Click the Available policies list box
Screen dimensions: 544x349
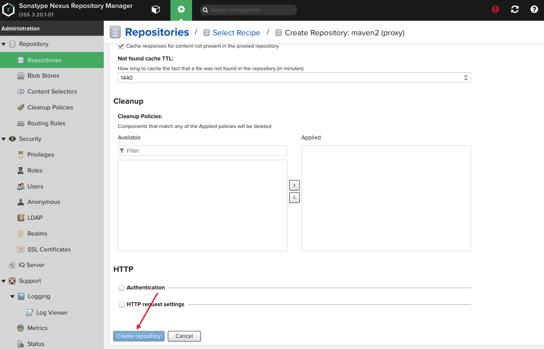pos(203,206)
